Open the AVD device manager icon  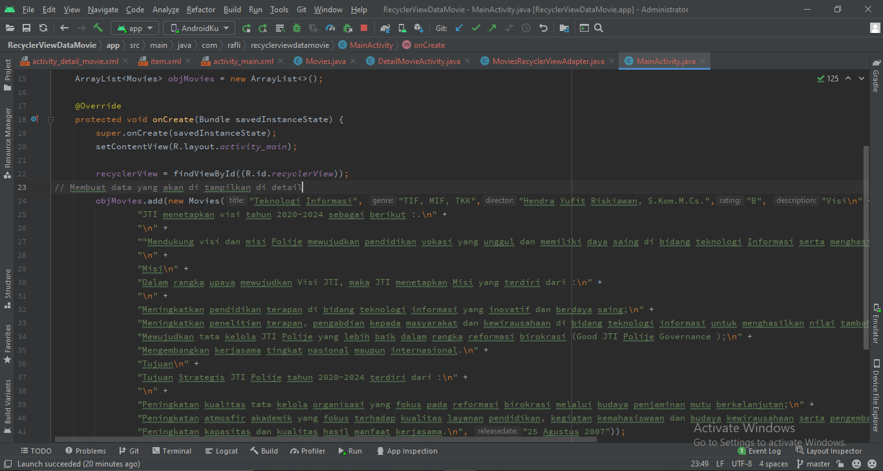[x=402, y=28]
